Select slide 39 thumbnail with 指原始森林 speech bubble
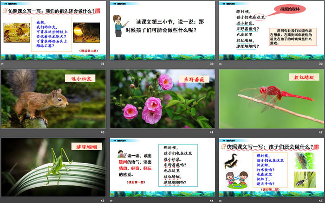 coord(272,31)
